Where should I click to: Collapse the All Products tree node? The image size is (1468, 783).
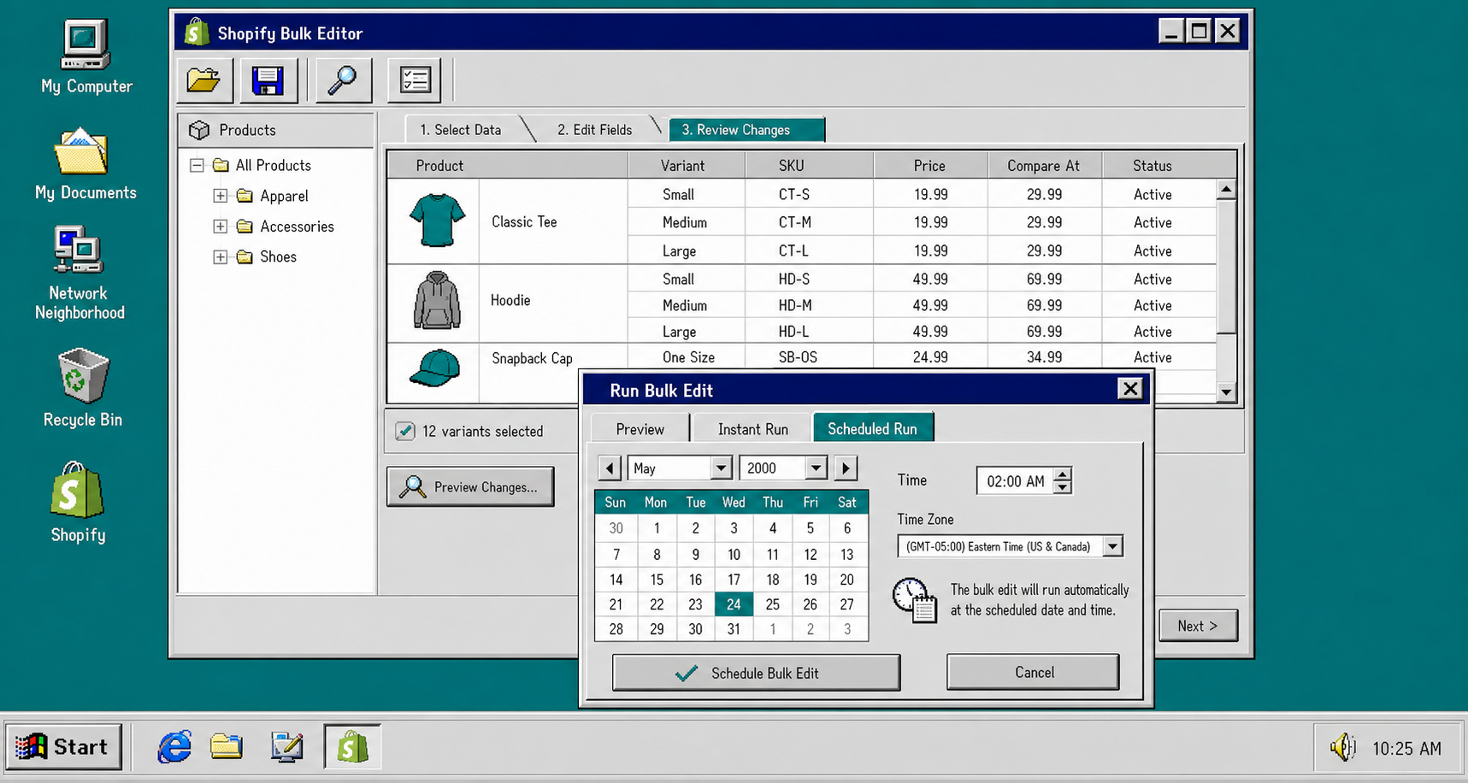tap(197, 165)
